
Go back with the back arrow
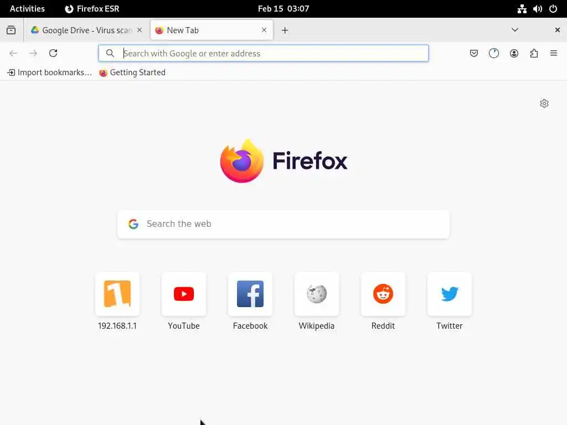click(13, 54)
